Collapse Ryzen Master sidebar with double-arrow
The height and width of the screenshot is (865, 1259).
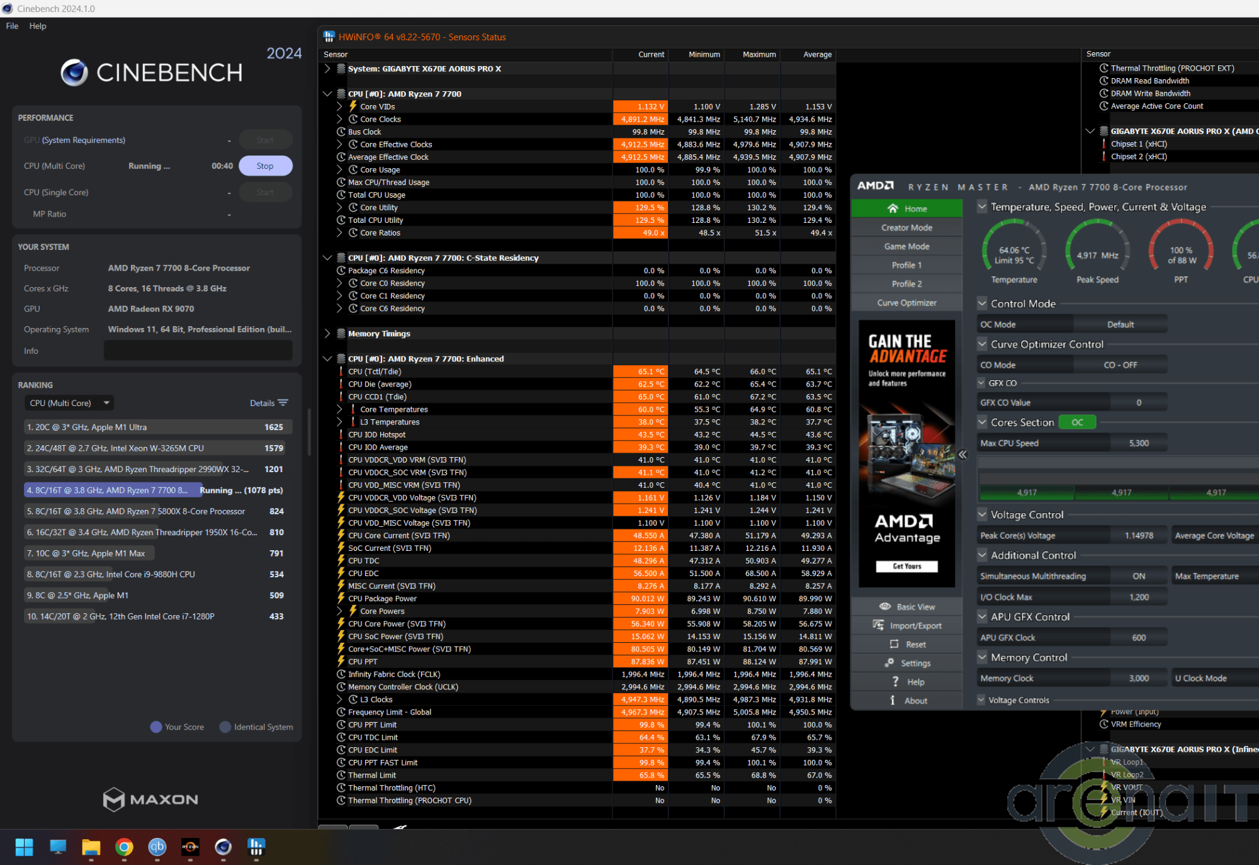point(963,454)
